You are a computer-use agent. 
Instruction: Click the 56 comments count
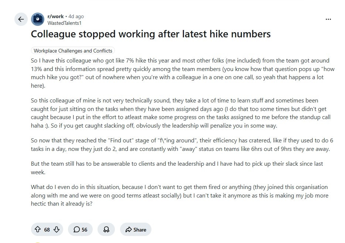[85, 230]
